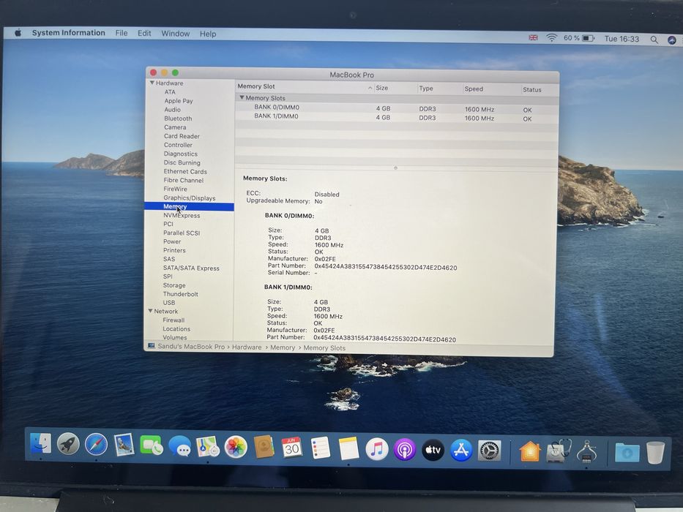The width and height of the screenshot is (683, 512).
Task: Open Messages from the Dock
Action: coord(180,446)
